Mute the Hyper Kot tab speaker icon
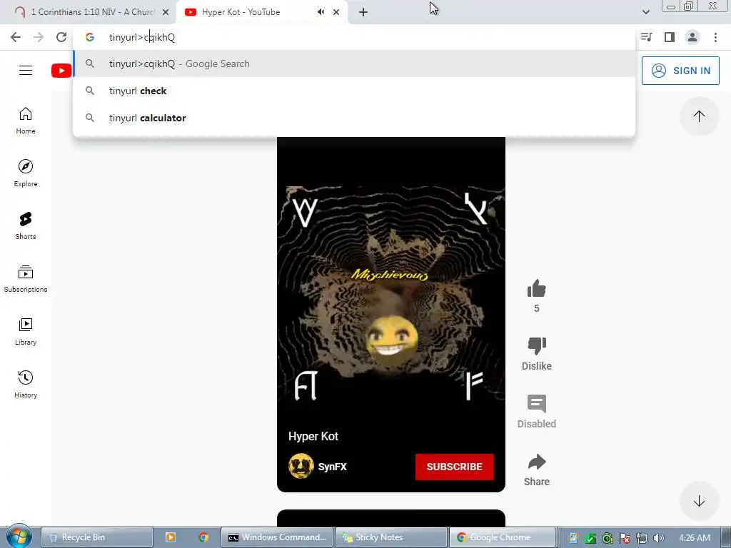Screen dimensions: 731x548 click(x=321, y=12)
